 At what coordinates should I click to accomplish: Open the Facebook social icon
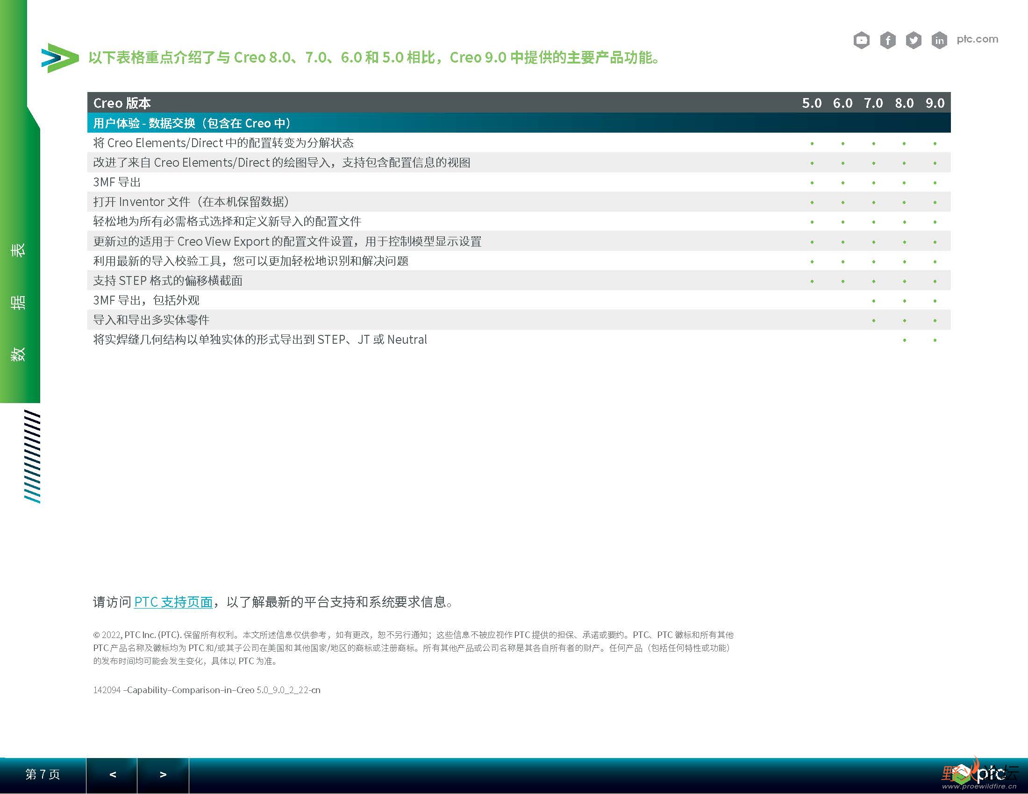[x=888, y=40]
